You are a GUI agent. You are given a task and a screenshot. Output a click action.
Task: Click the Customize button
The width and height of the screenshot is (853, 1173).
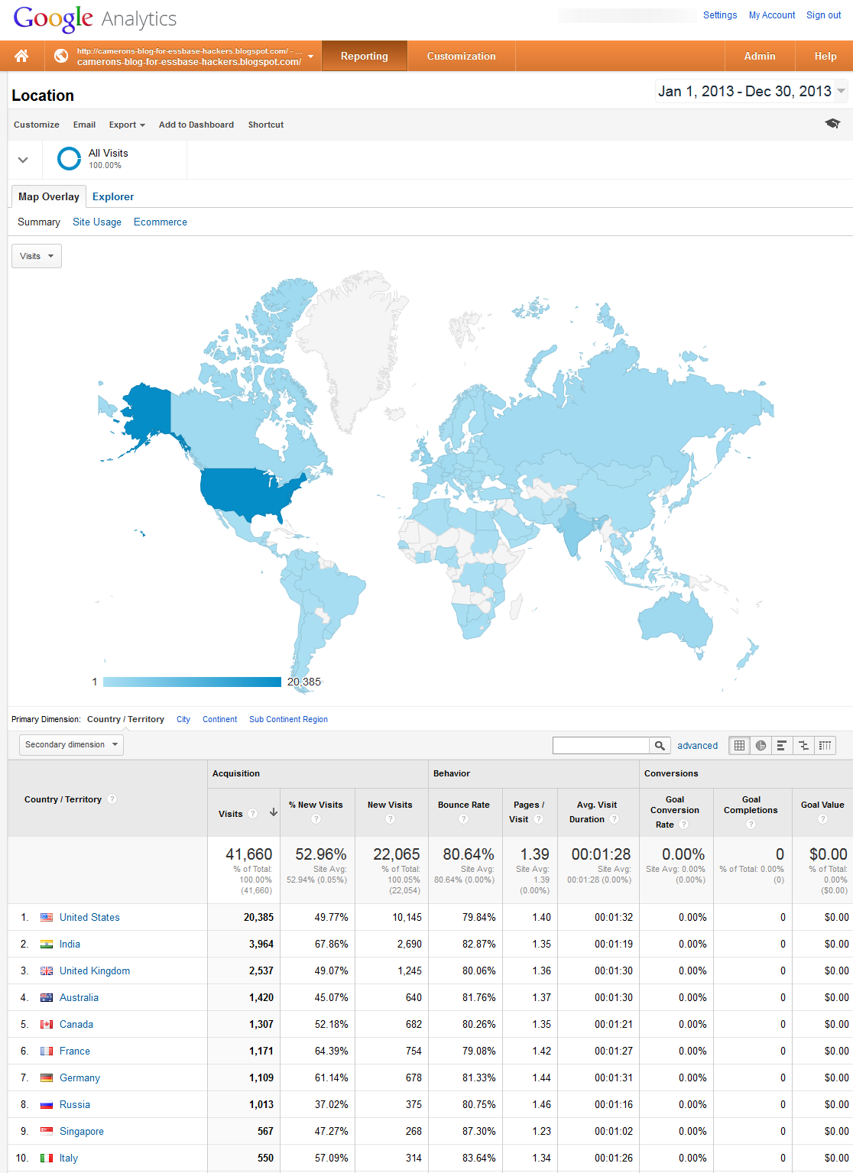pos(37,125)
